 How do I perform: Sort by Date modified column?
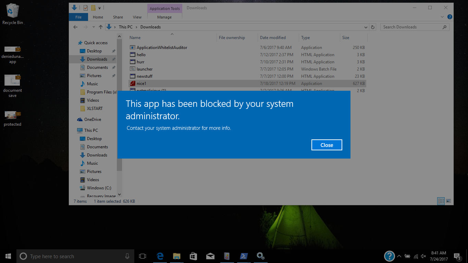click(x=279, y=38)
